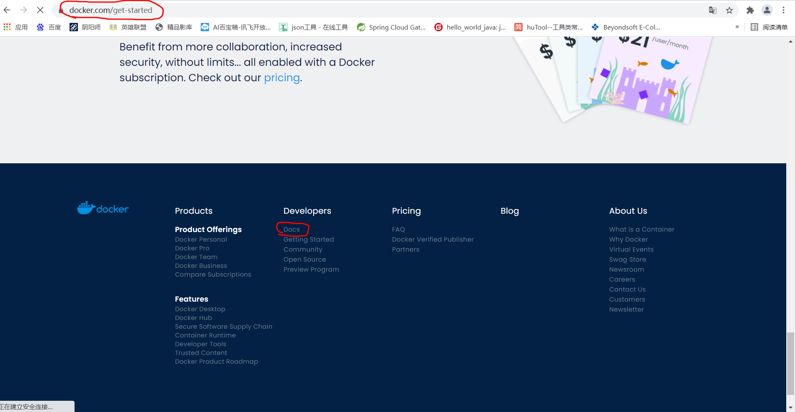Open Chrome's three-dot menu

tap(783, 10)
